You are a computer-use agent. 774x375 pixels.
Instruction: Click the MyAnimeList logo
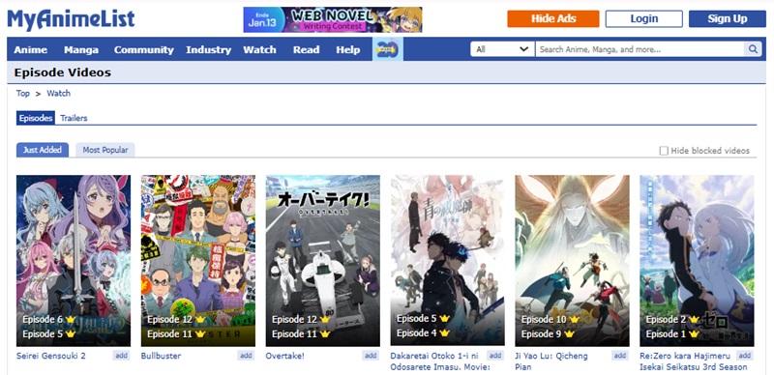point(71,19)
